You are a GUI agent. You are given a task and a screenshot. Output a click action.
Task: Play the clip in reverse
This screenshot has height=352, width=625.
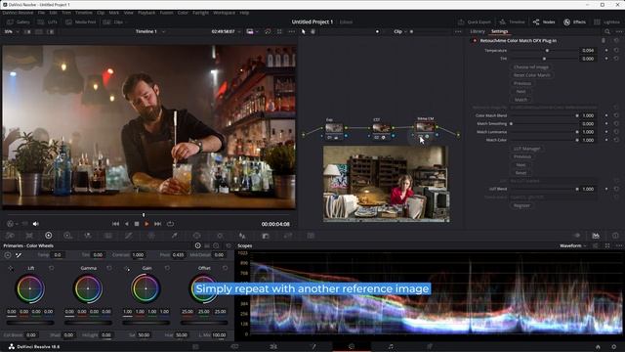click(126, 224)
